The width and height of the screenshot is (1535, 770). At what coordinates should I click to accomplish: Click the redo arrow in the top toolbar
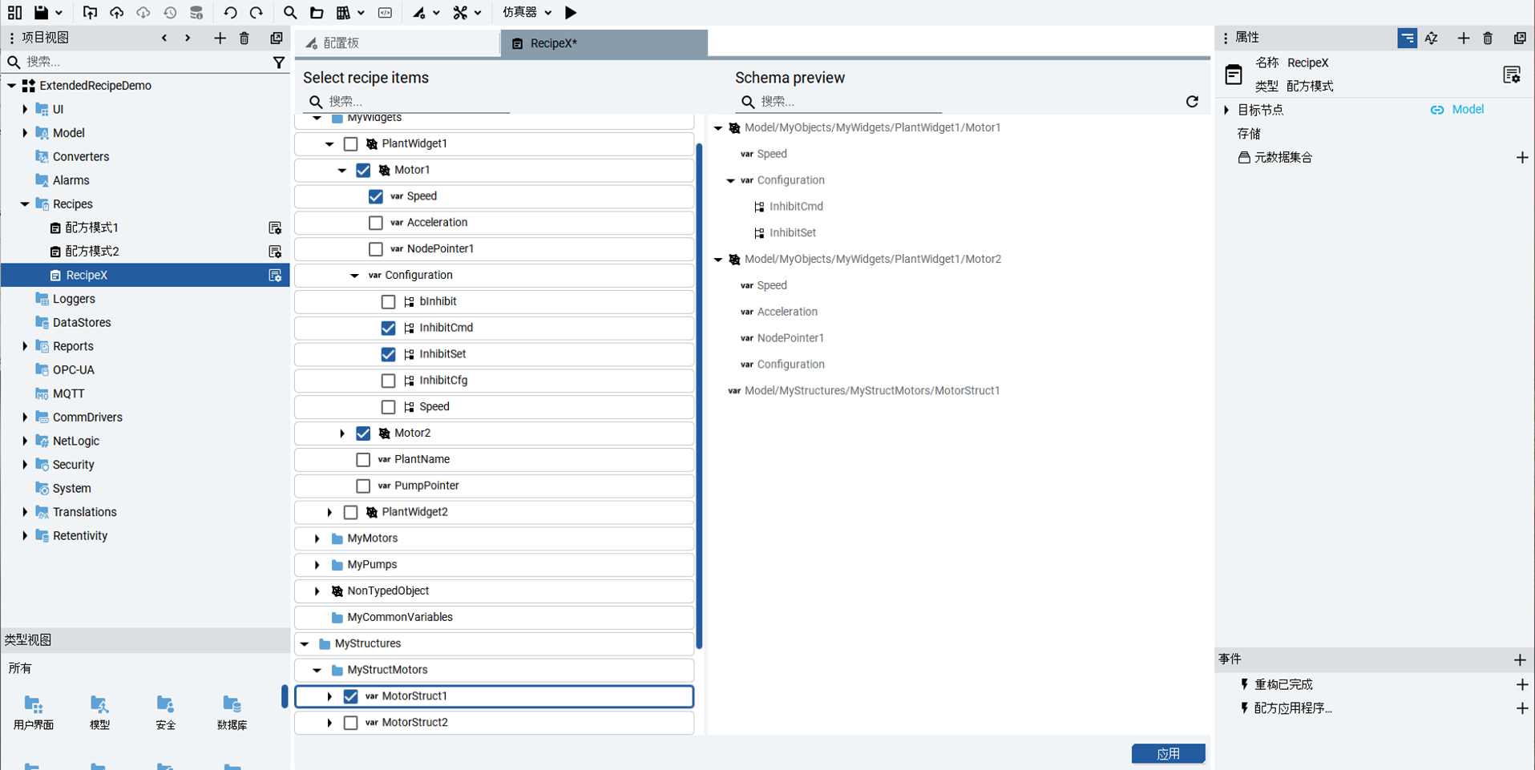(257, 13)
